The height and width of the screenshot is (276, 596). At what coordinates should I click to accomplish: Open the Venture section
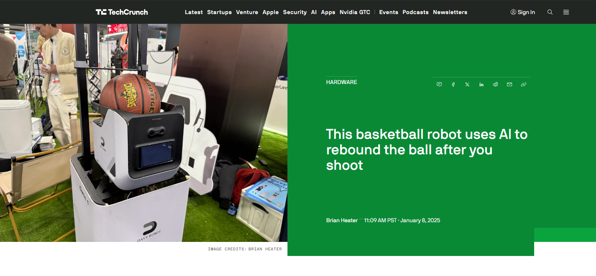pos(247,12)
